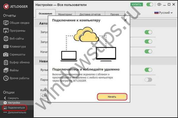
Task: Switch to the Основные tab
Action: pos(45,14)
